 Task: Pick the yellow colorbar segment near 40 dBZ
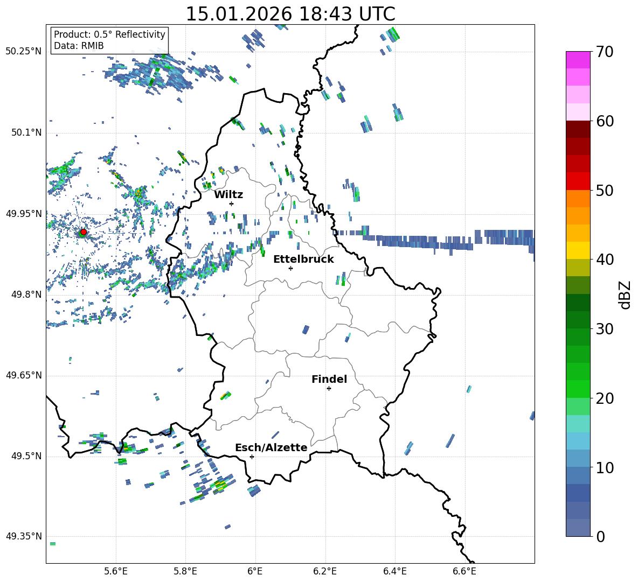578,250
